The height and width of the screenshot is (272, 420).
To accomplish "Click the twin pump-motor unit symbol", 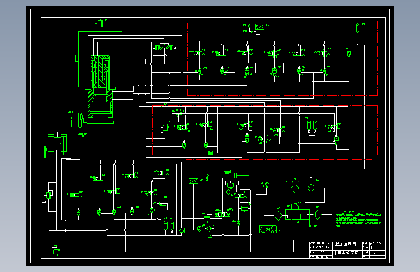I will (x=268, y=229).
